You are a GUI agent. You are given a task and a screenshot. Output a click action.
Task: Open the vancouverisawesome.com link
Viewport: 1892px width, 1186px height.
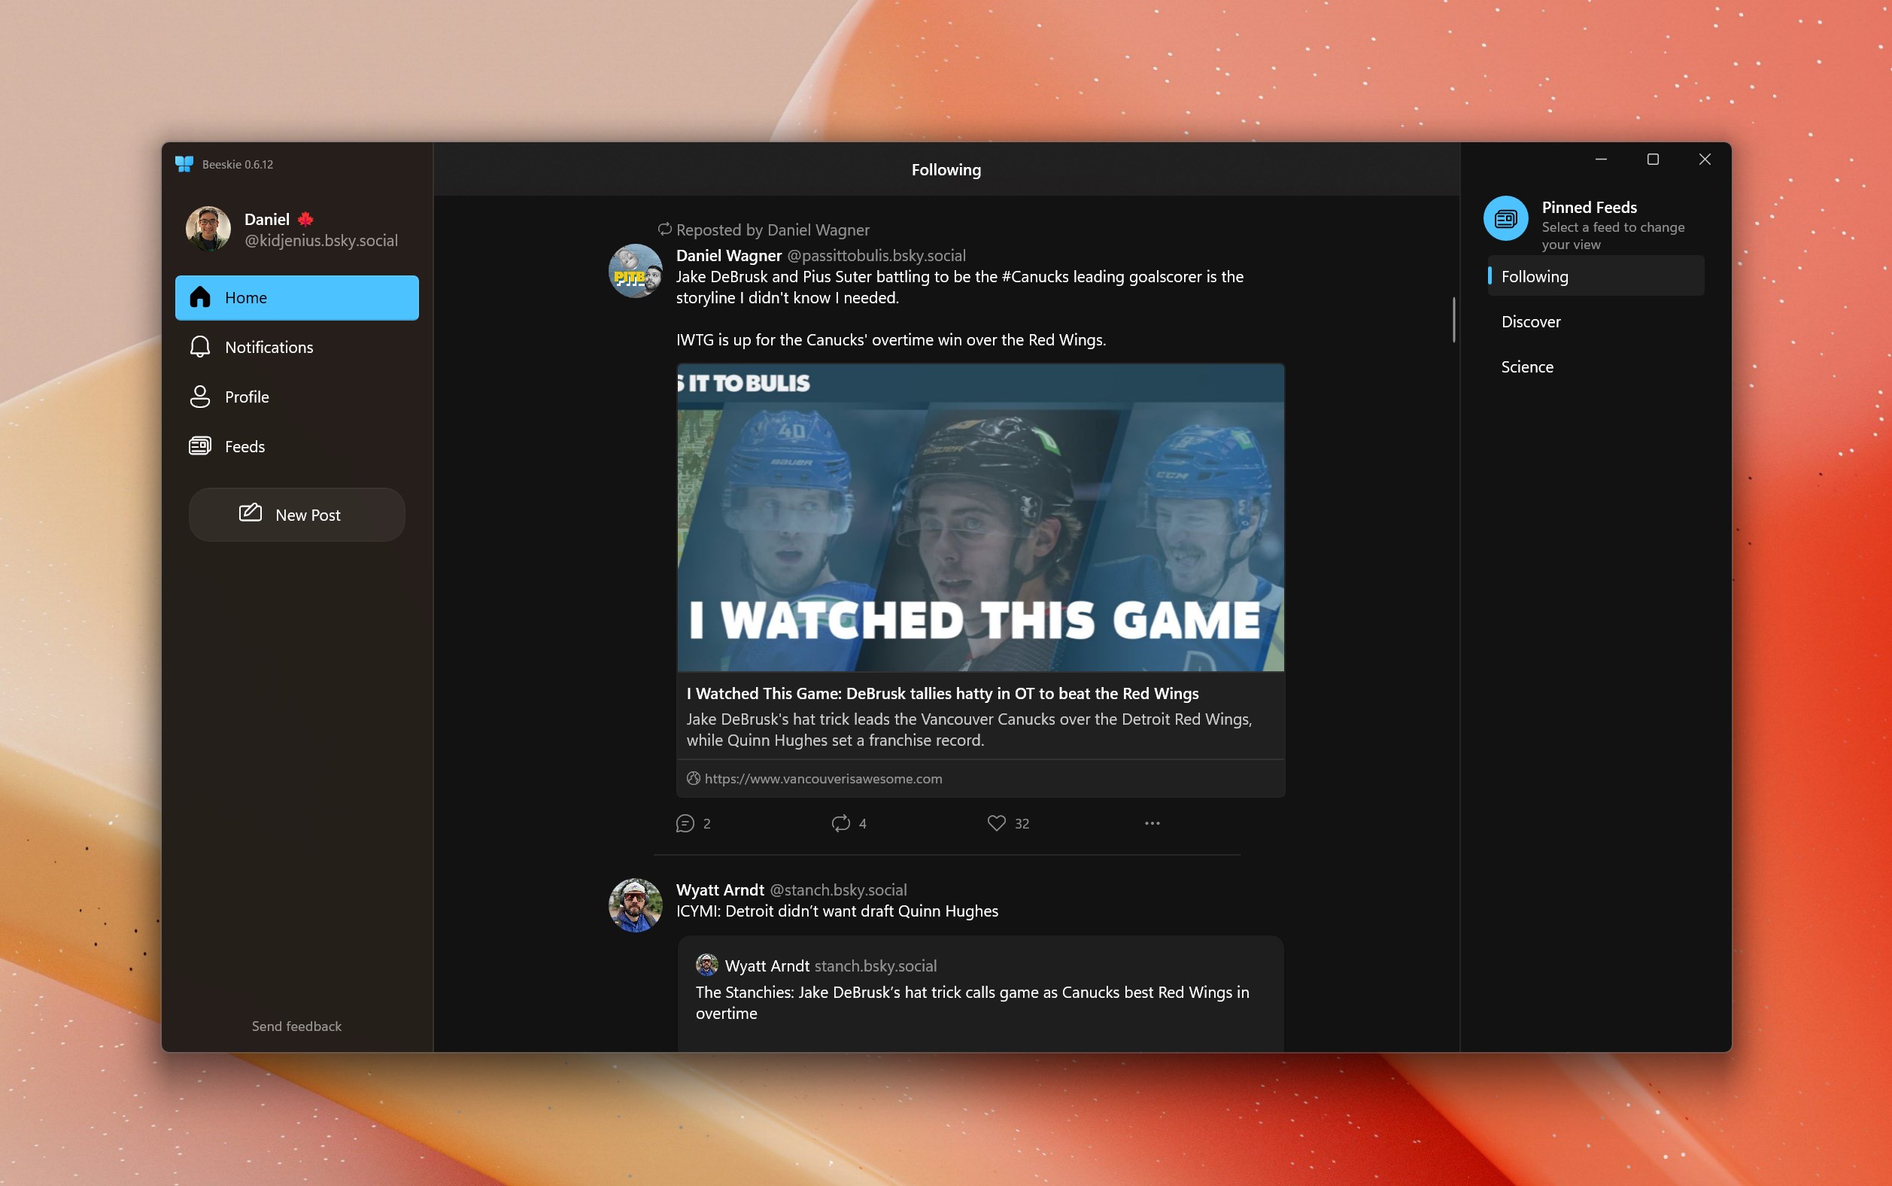click(x=822, y=777)
